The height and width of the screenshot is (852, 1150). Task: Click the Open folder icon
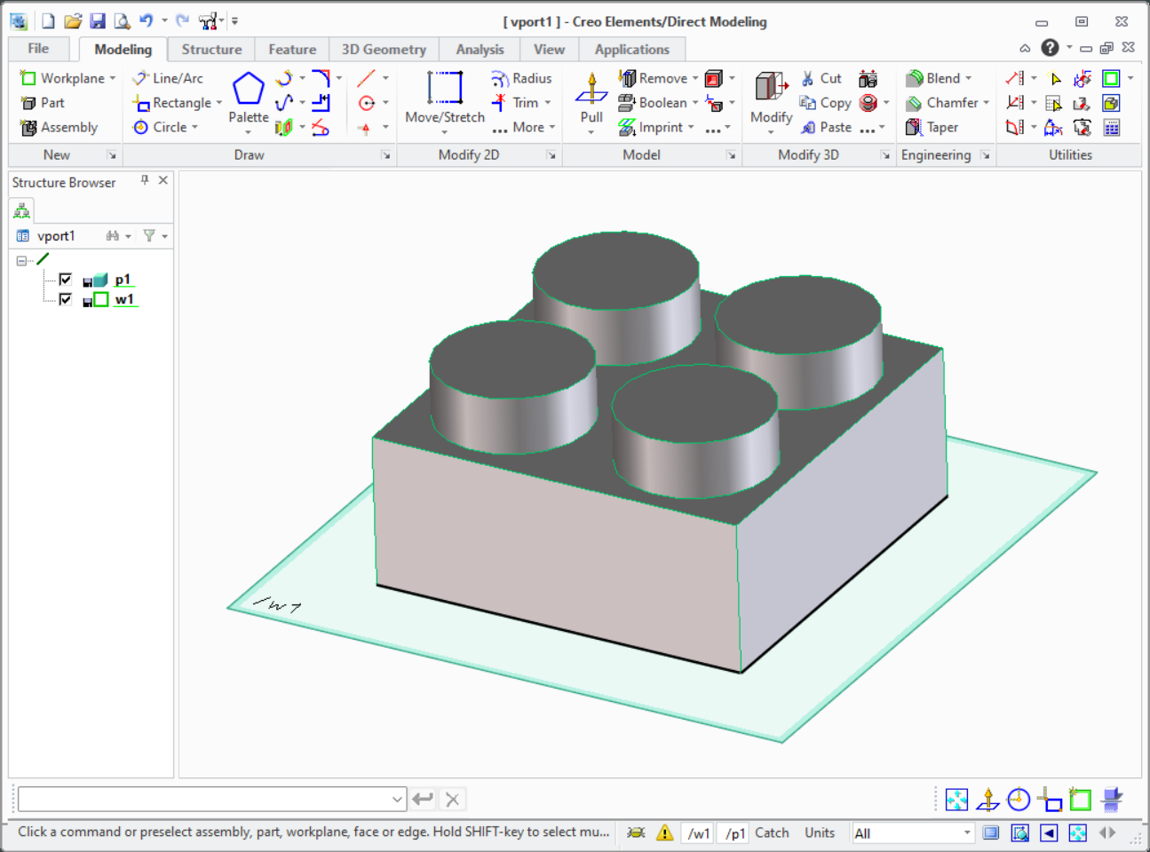coord(73,20)
